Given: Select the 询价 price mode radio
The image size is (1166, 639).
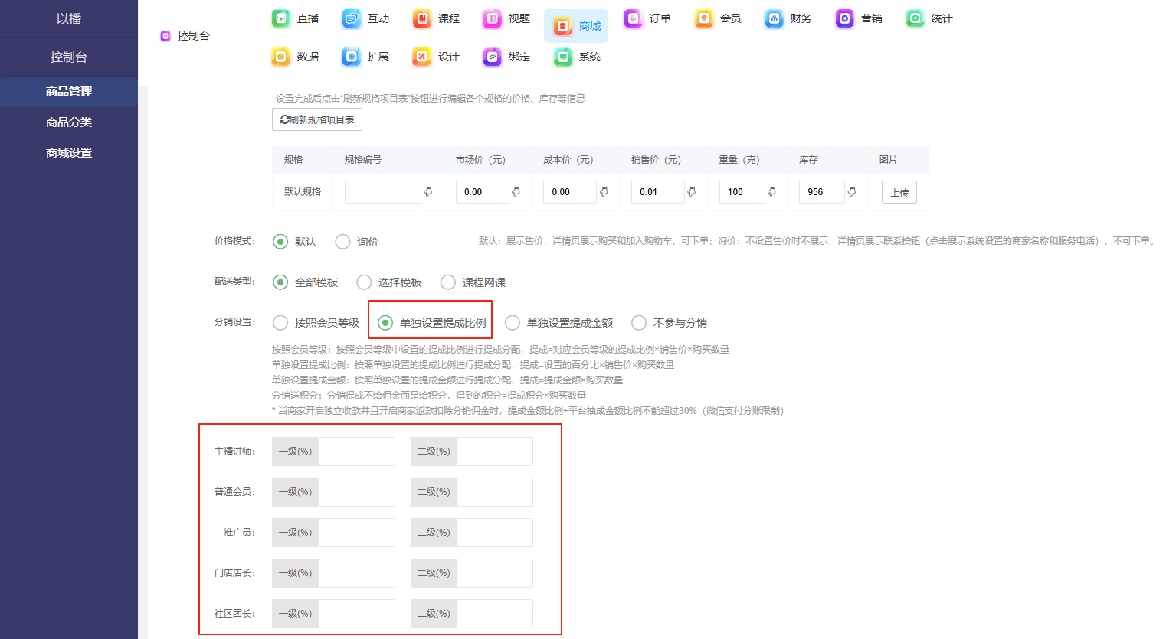Looking at the screenshot, I should tap(342, 242).
